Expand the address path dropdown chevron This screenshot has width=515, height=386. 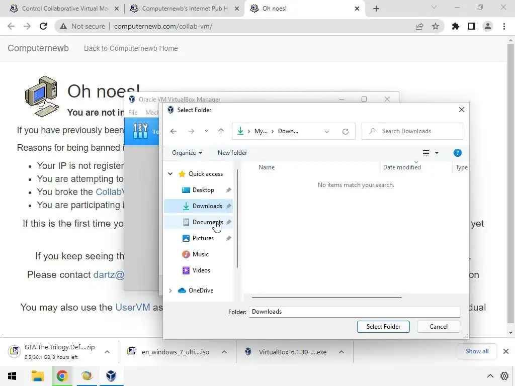327,131
